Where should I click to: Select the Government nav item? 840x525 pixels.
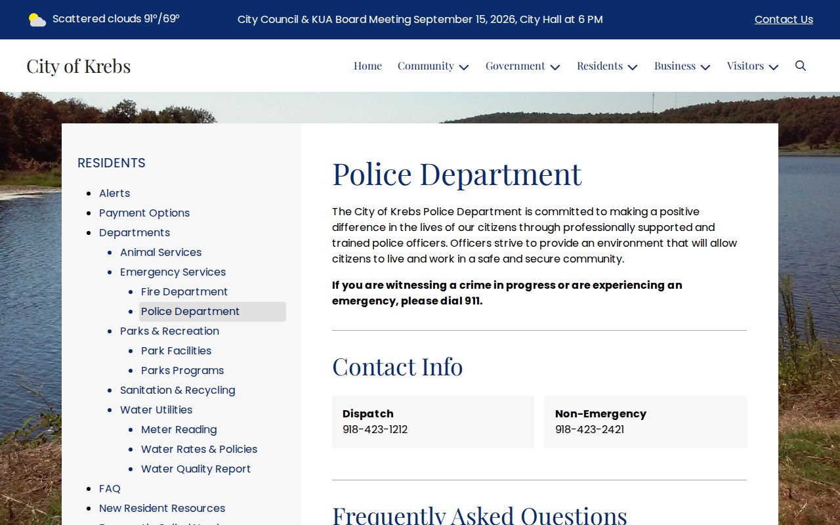[515, 66]
